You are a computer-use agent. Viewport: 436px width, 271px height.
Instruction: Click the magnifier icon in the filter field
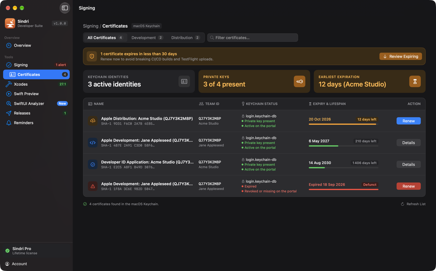pos(212,38)
